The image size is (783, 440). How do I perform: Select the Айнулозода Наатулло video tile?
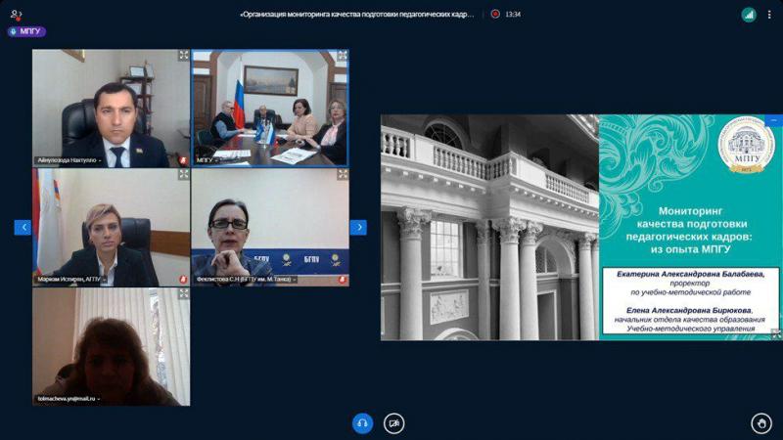click(112, 109)
